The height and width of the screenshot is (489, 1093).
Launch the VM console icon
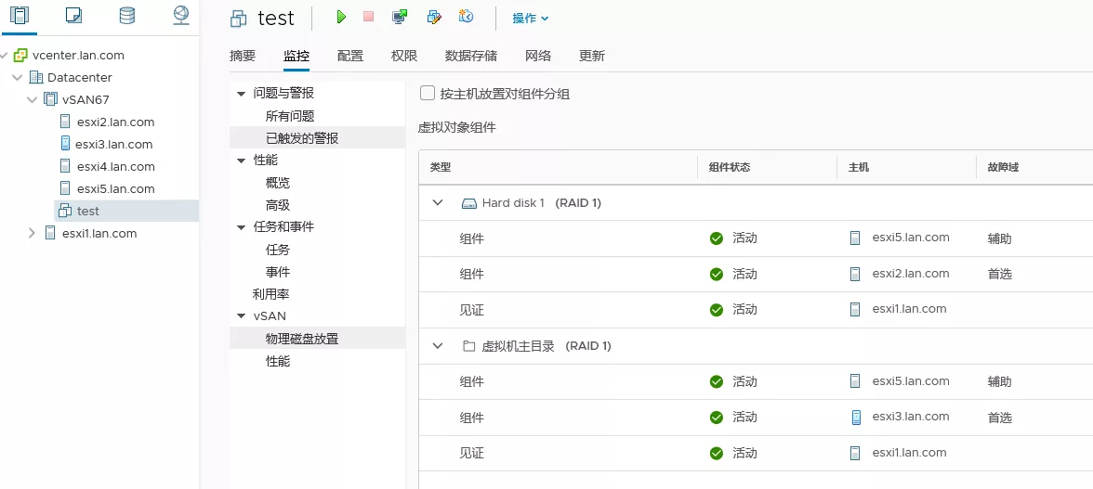click(x=400, y=17)
